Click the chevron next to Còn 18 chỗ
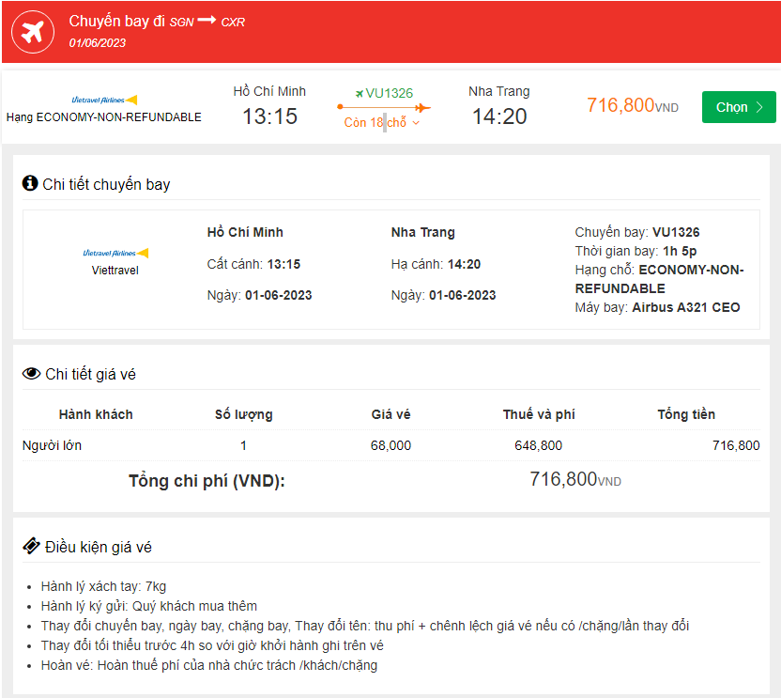 coord(416,123)
